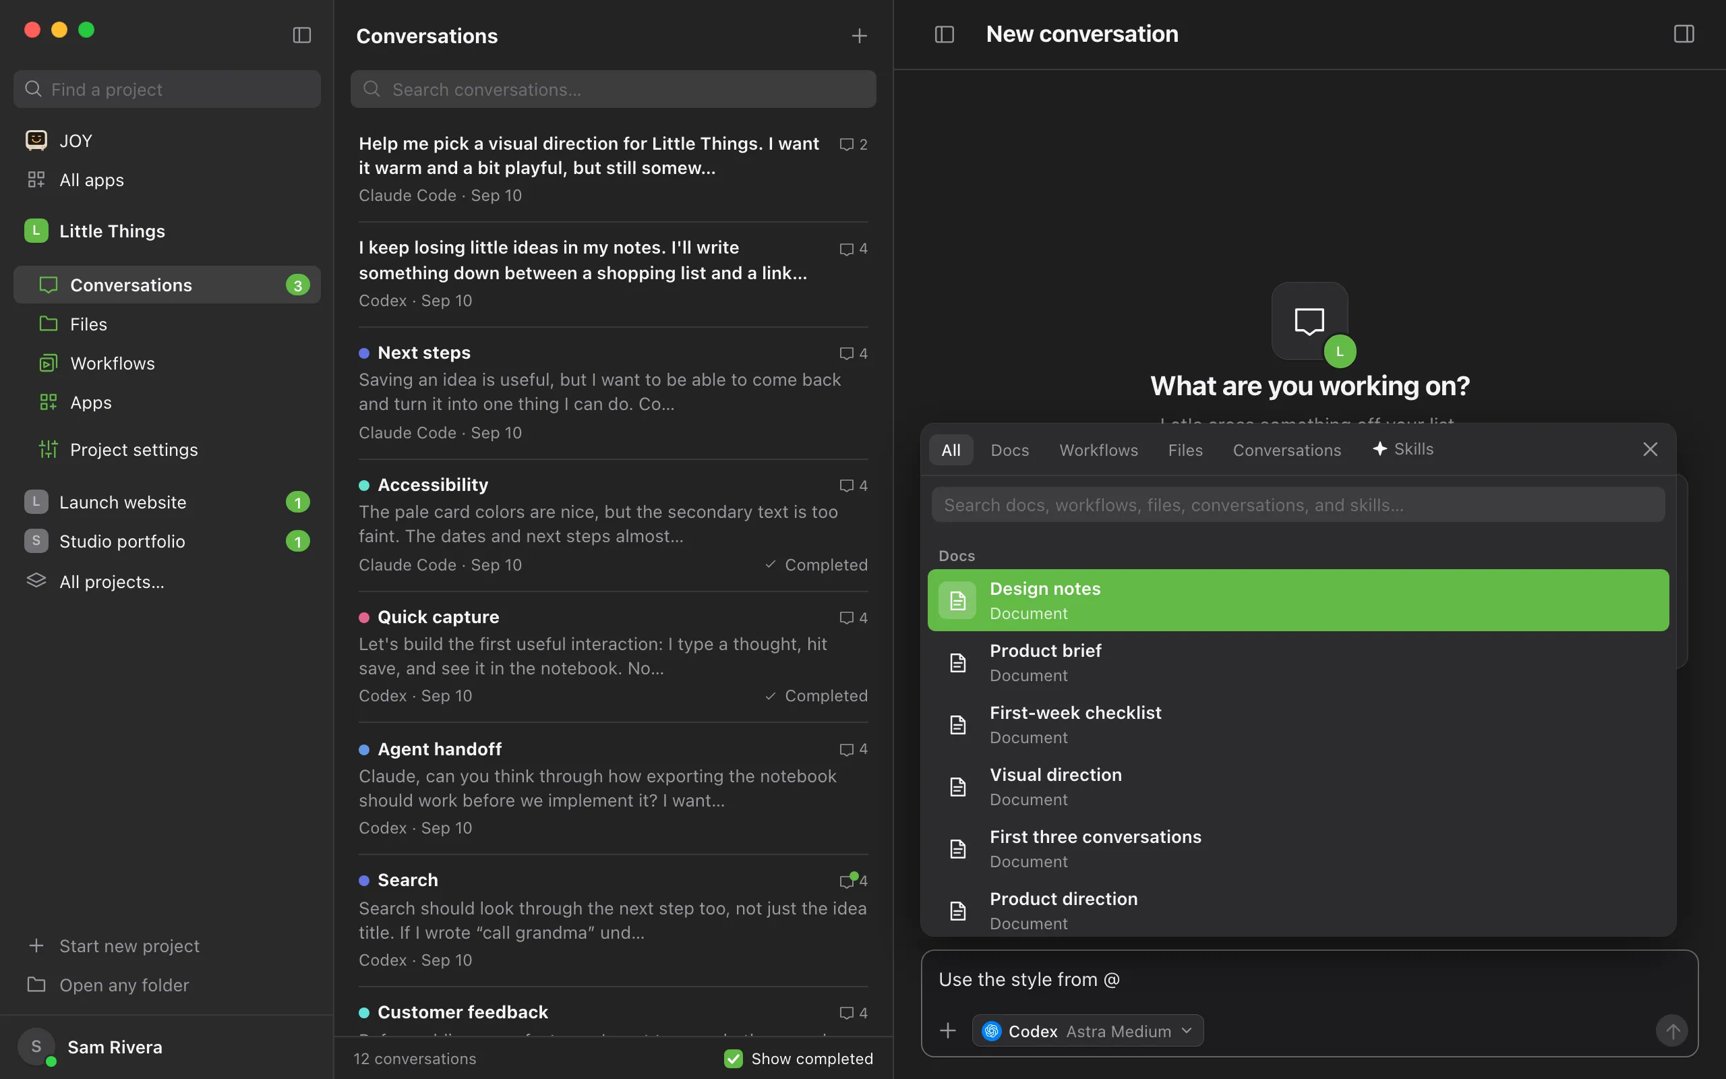Screen dimensions: 1726x1079
Task: Select the Design notes document icon
Action: coord(957,600)
